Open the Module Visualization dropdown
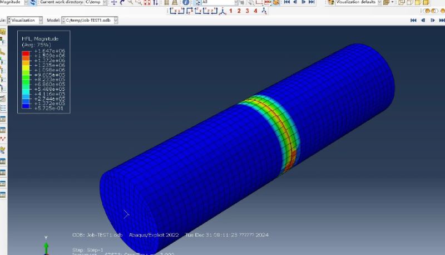The height and width of the screenshot is (255, 445). (41, 20)
